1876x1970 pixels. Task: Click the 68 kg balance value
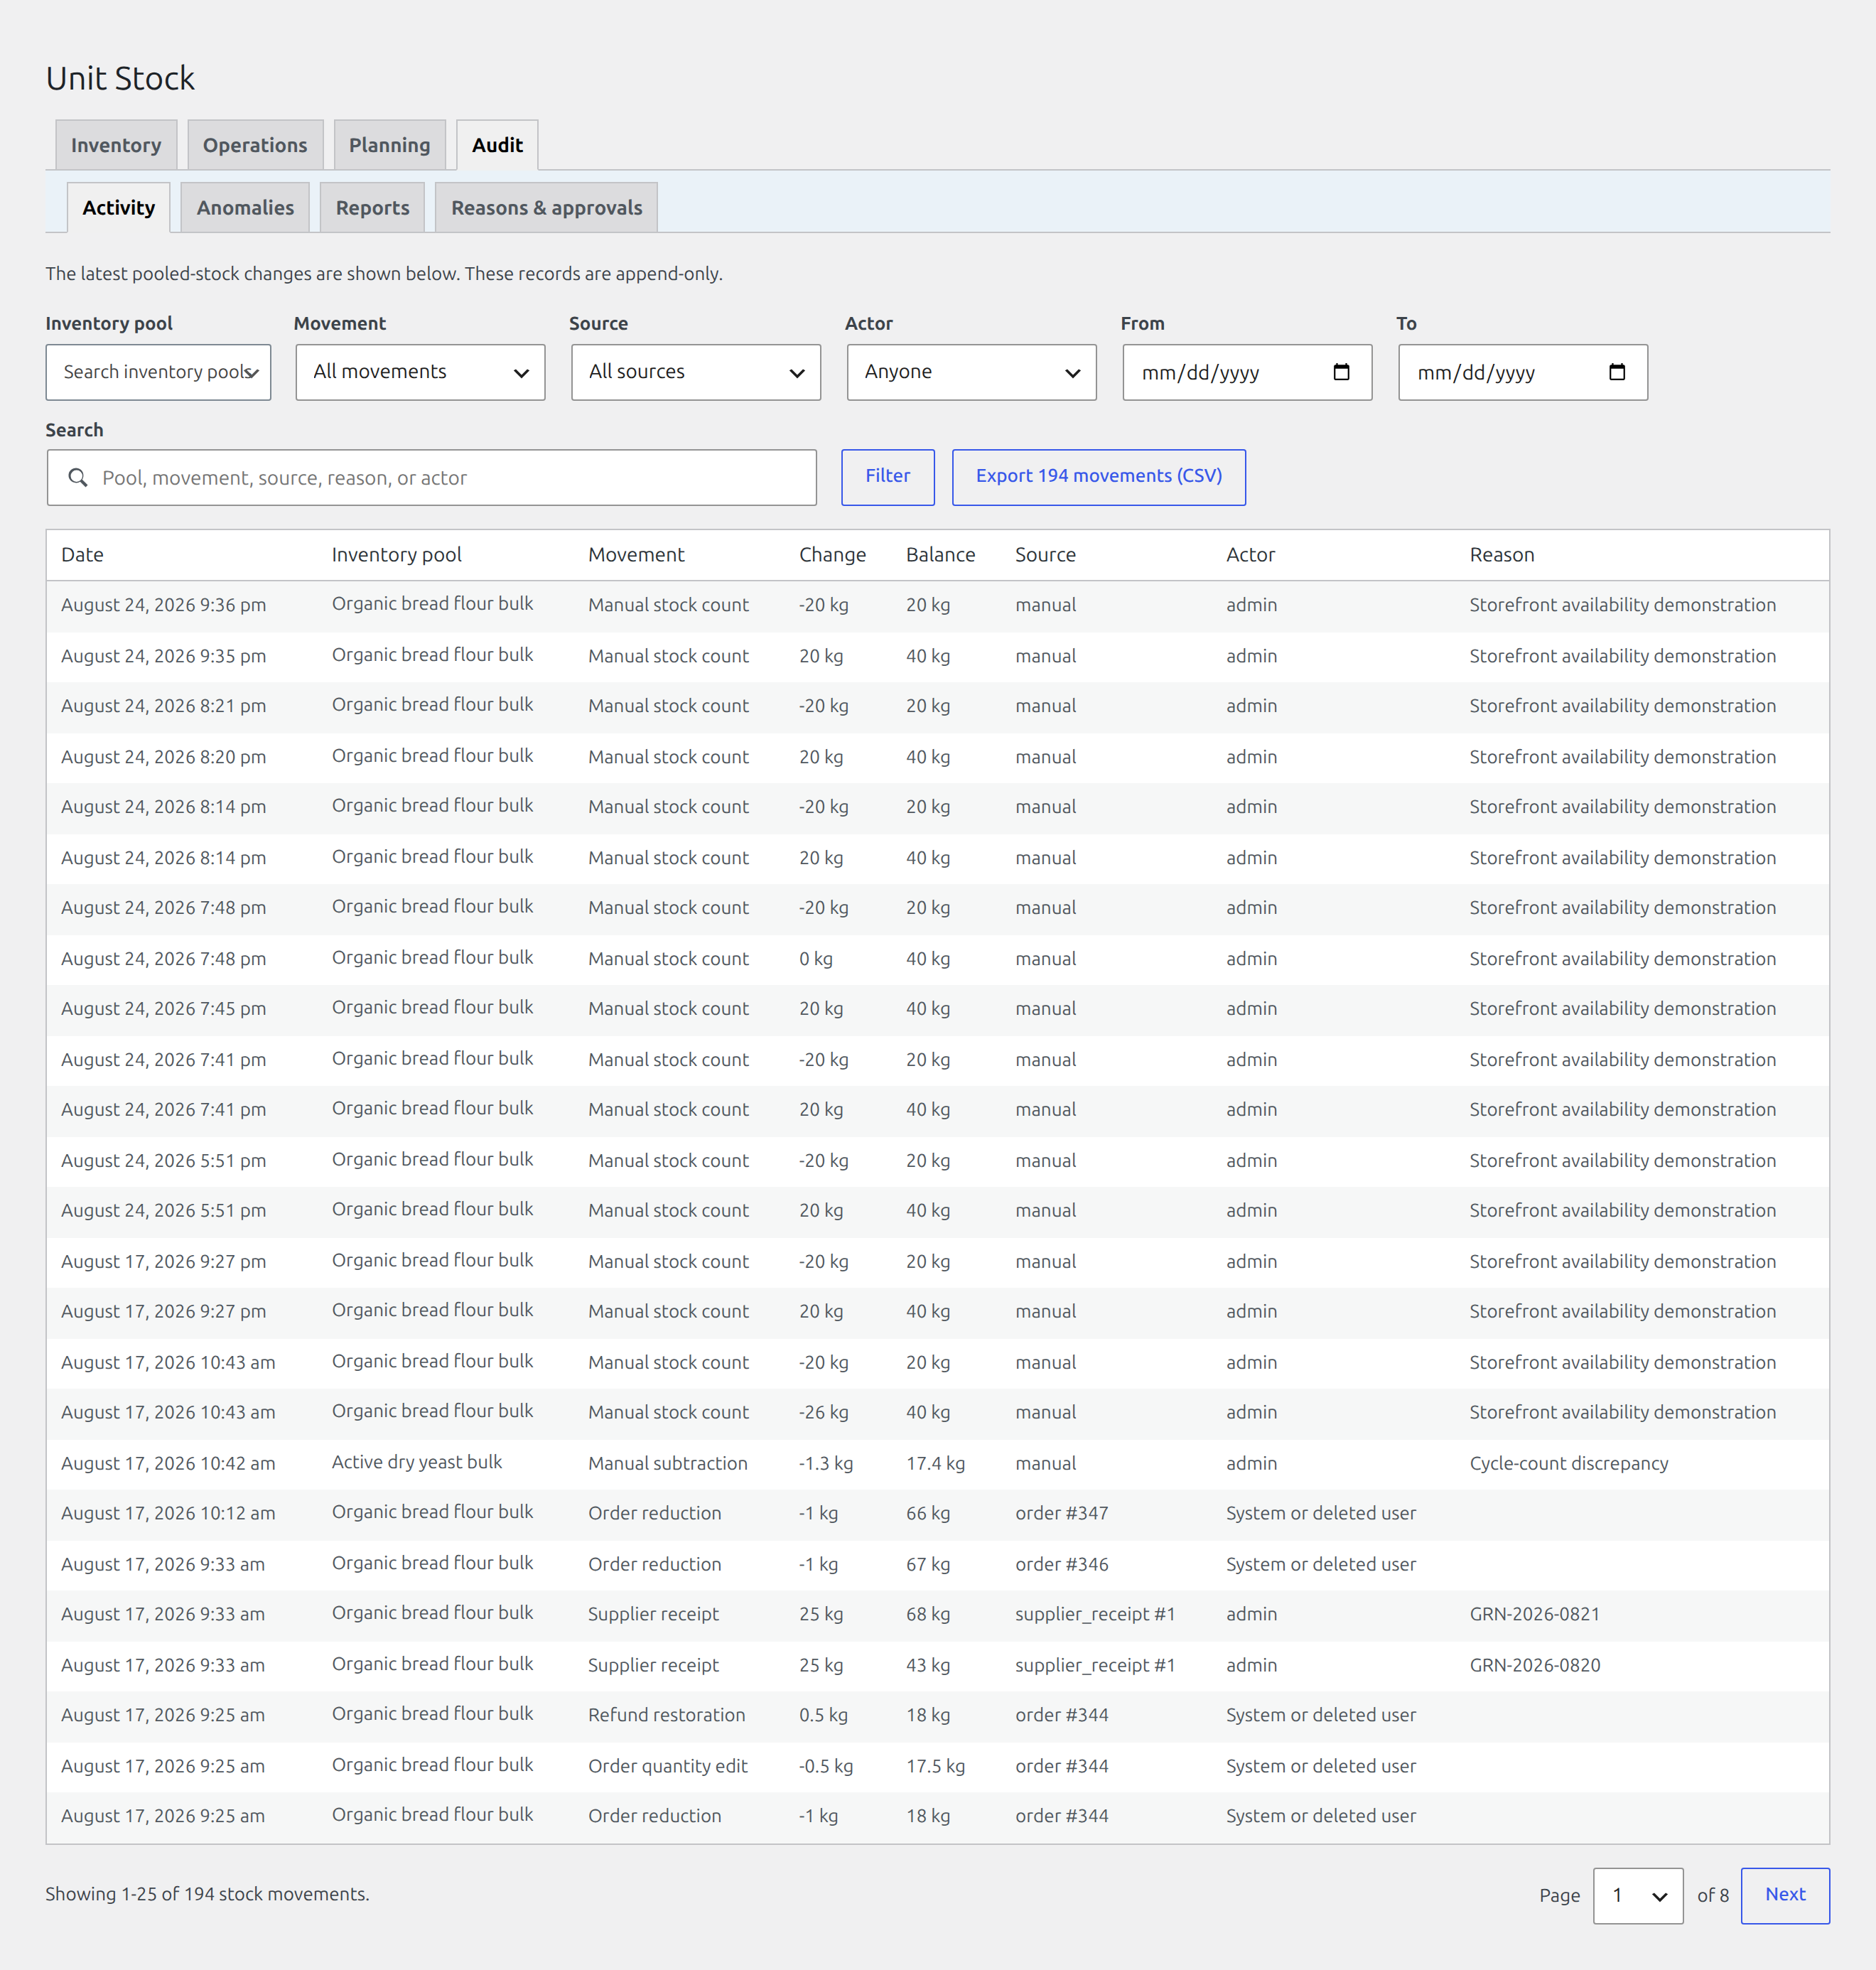(x=928, y=1614)
